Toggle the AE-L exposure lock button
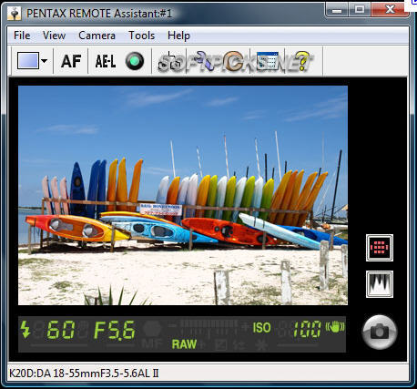This screenshot has width=417, height=389. point(105,61)
